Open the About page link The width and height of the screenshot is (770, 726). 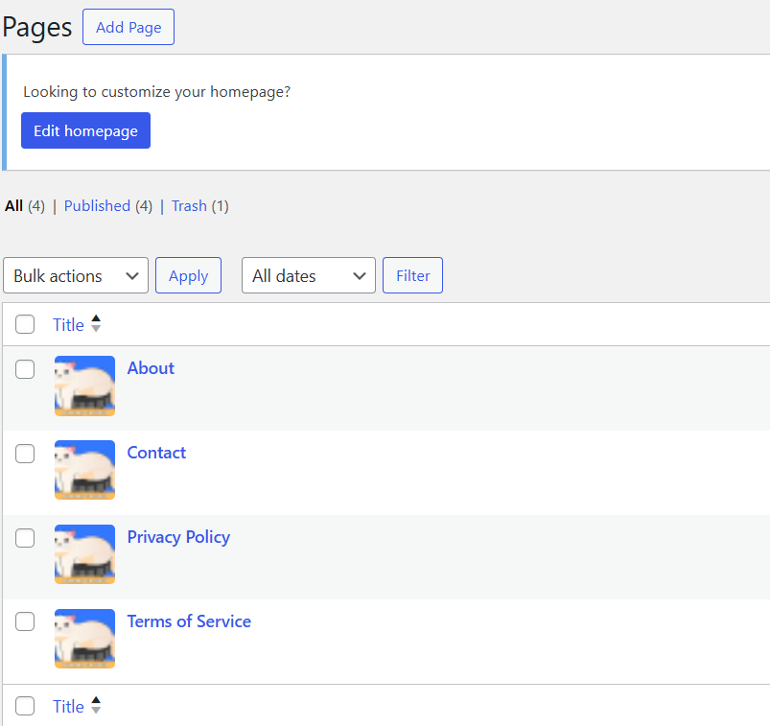151,368
